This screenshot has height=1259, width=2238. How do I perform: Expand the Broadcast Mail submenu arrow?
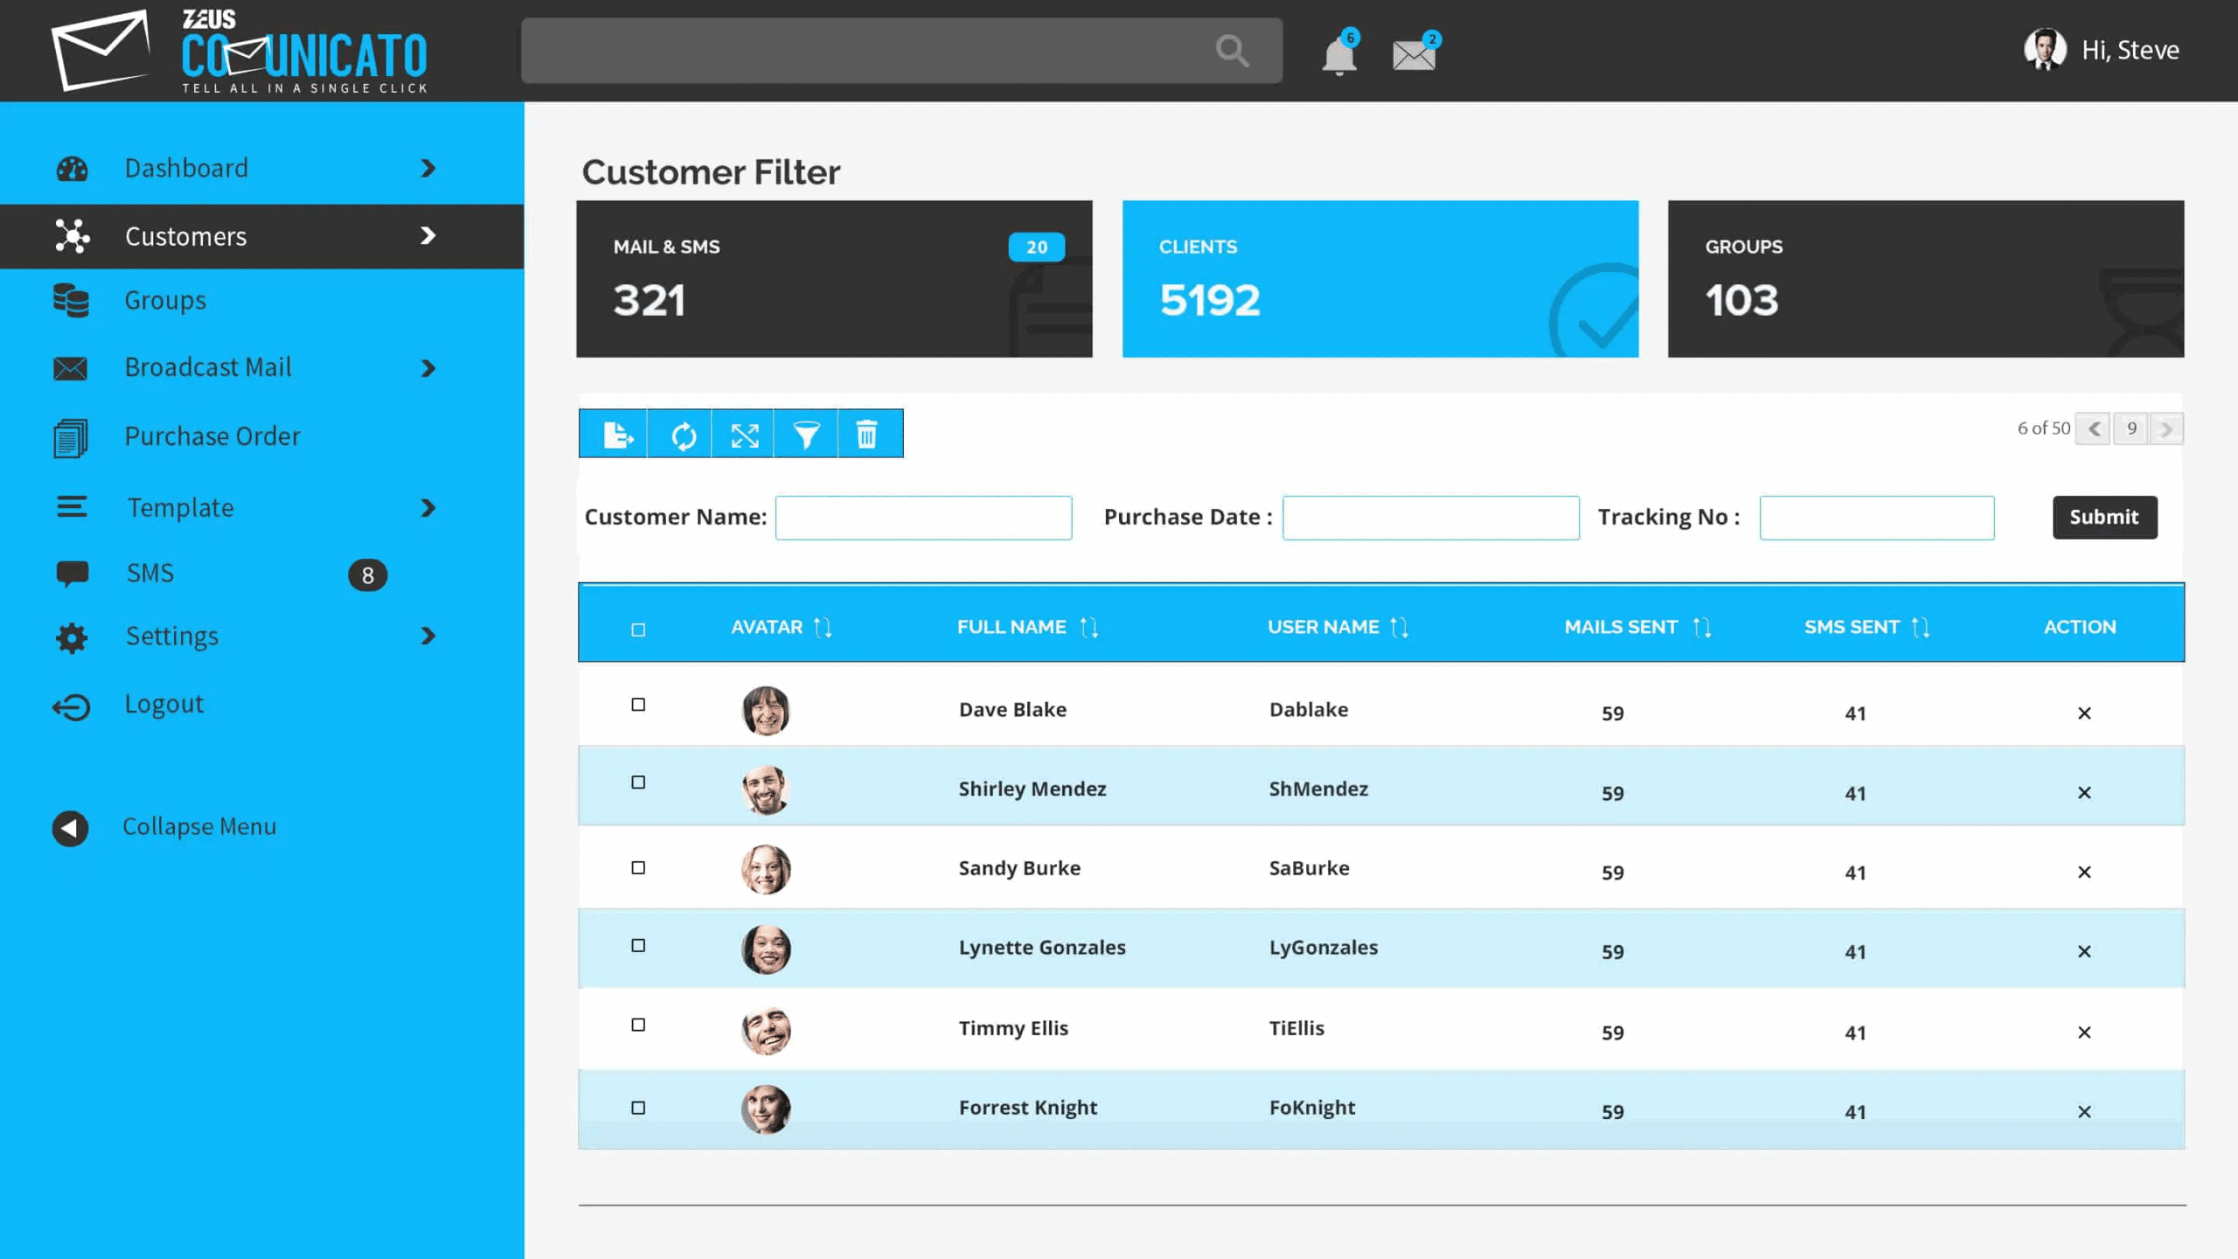click(427, 368)
